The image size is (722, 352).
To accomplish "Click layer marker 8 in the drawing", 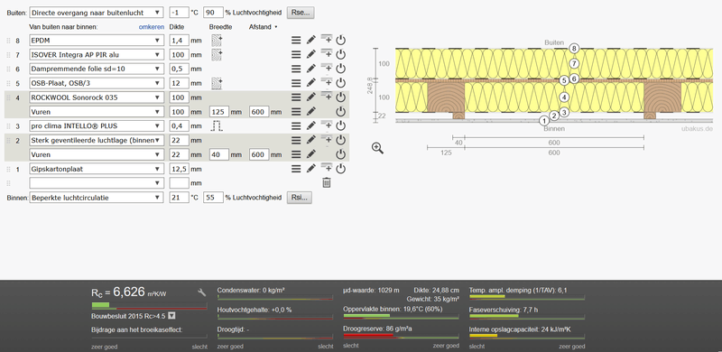I will coord(573,48).
